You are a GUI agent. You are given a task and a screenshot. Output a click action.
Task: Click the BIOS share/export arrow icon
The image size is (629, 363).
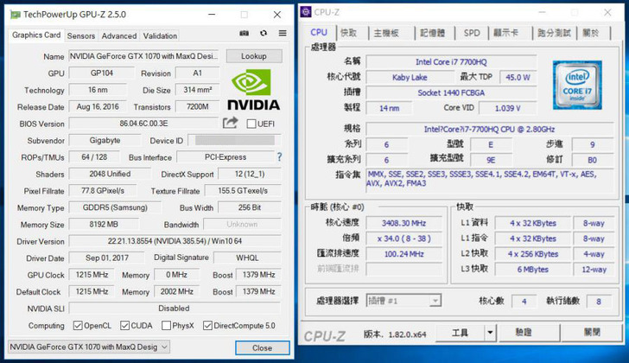(230, 123)
